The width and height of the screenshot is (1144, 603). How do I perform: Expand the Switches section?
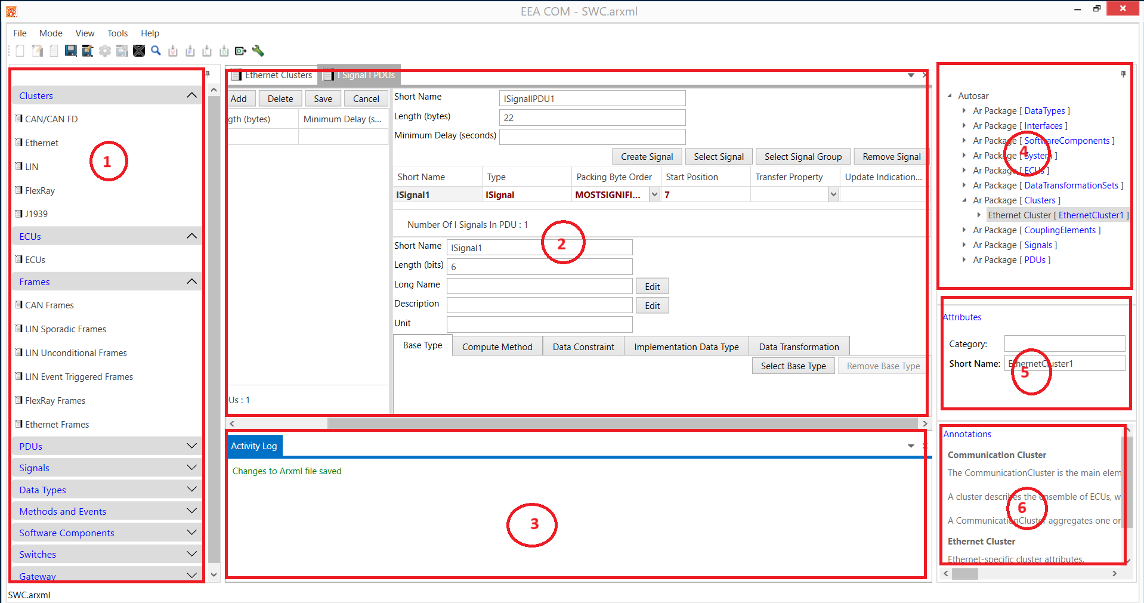click(191, 554)
